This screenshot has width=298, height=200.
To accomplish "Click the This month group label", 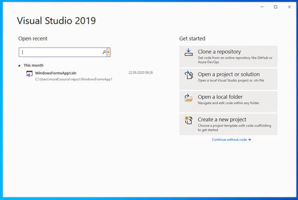I will 33,66.
